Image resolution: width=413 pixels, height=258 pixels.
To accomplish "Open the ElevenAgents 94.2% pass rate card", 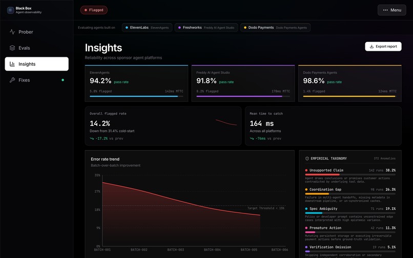I will coord(136,83).
